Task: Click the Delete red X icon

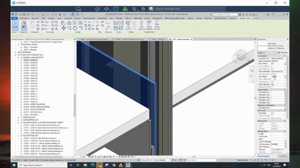Action: coord(93,29)
